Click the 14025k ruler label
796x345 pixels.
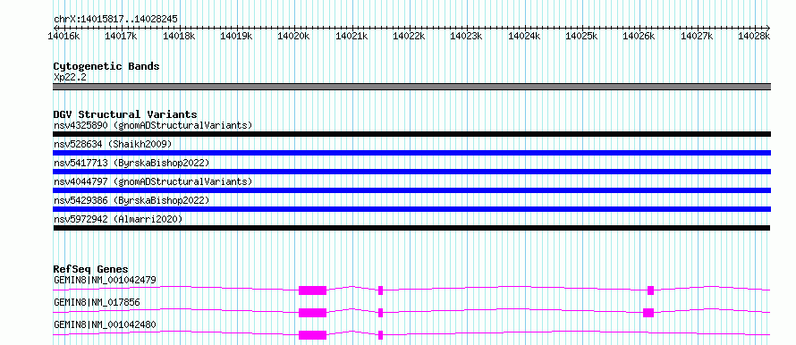pos(581,36)
